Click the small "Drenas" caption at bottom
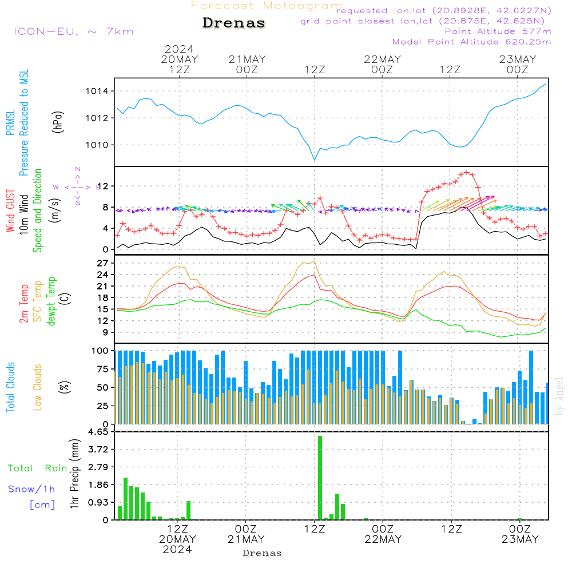 click(x=263, y=553)
